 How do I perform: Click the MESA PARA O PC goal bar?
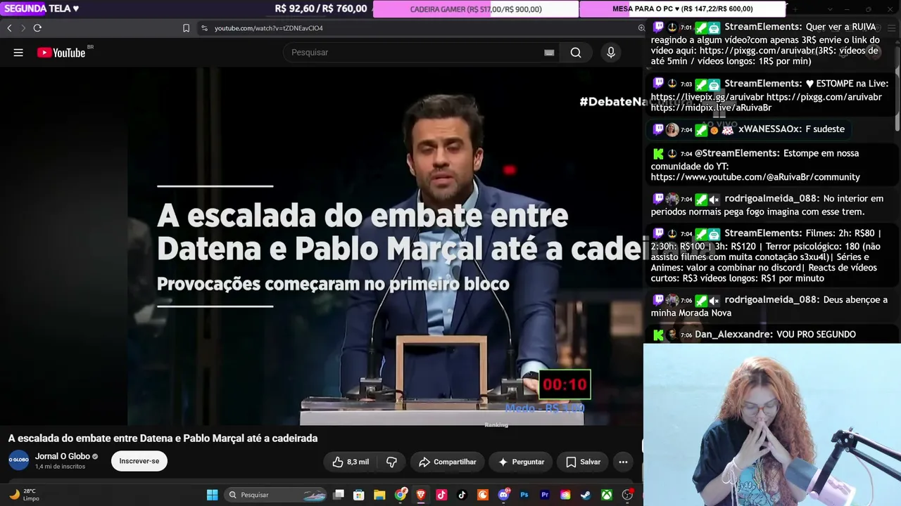click(x=683, y=9)
